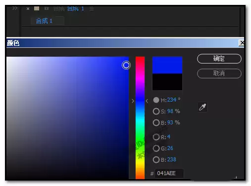The image size is (251, 186).
Task: Close the 合成 1 panel tab
Action: (x=28, y=9)
